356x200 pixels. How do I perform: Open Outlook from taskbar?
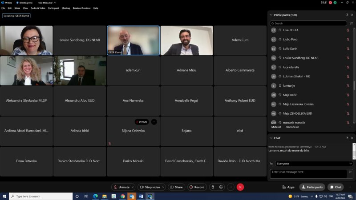(x=132, y=196)
